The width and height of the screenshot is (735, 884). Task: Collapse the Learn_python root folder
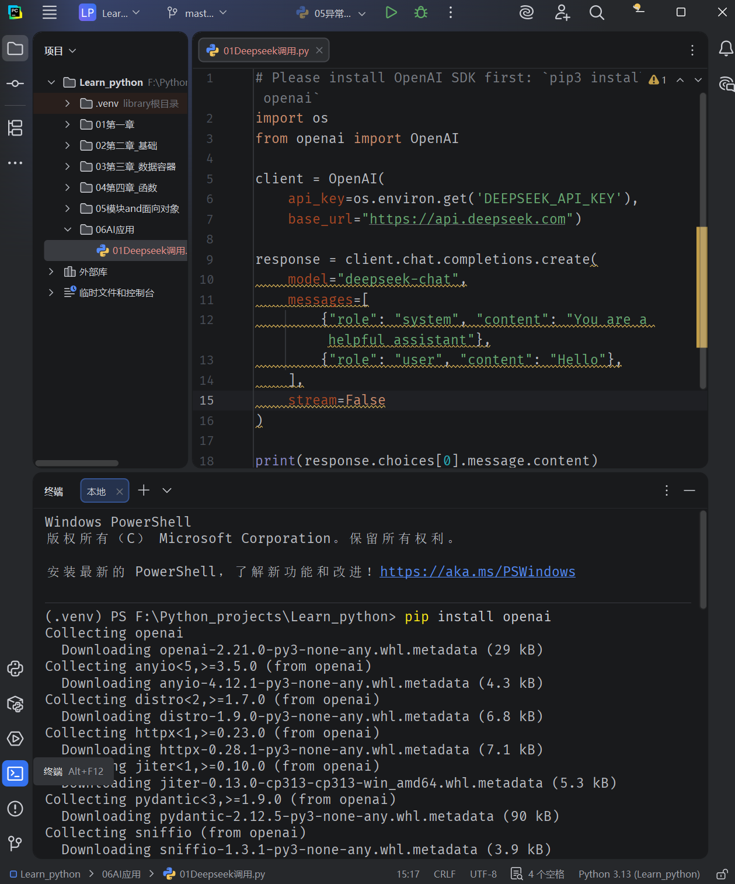tap(51, 82)
